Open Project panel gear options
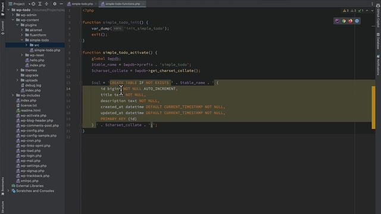Screen dimensions: 381x214 [55, 4]
